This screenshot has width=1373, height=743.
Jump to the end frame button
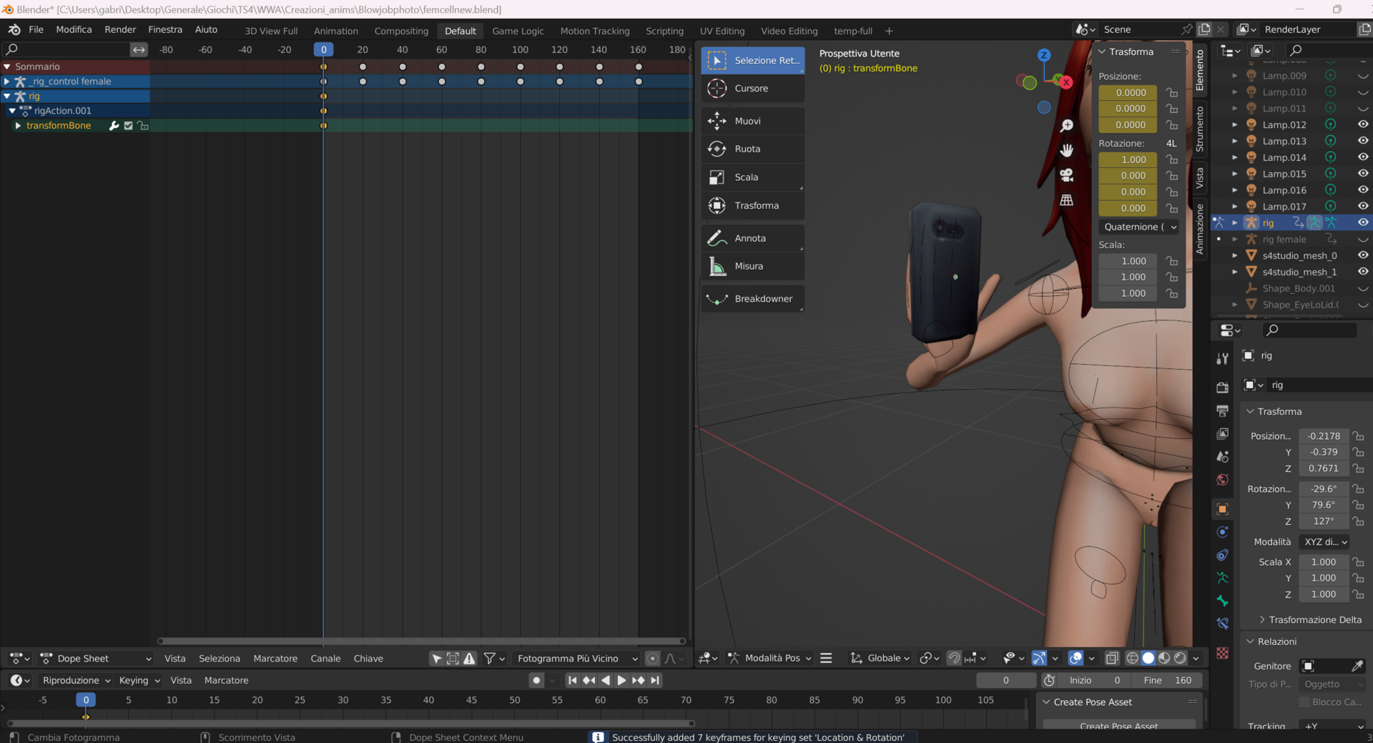[655, 681]
